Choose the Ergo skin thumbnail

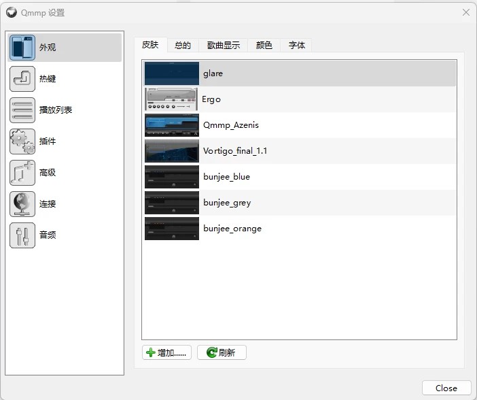click(x=171, y=99)
